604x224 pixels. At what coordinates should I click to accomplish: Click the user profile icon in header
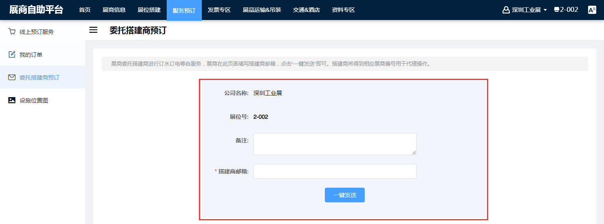(506, 10)
